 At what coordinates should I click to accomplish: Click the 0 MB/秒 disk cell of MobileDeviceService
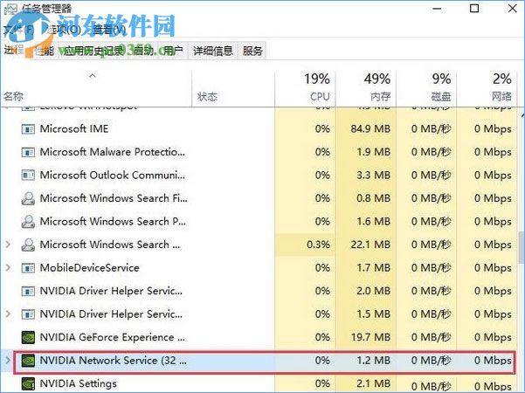coord(431,268)
